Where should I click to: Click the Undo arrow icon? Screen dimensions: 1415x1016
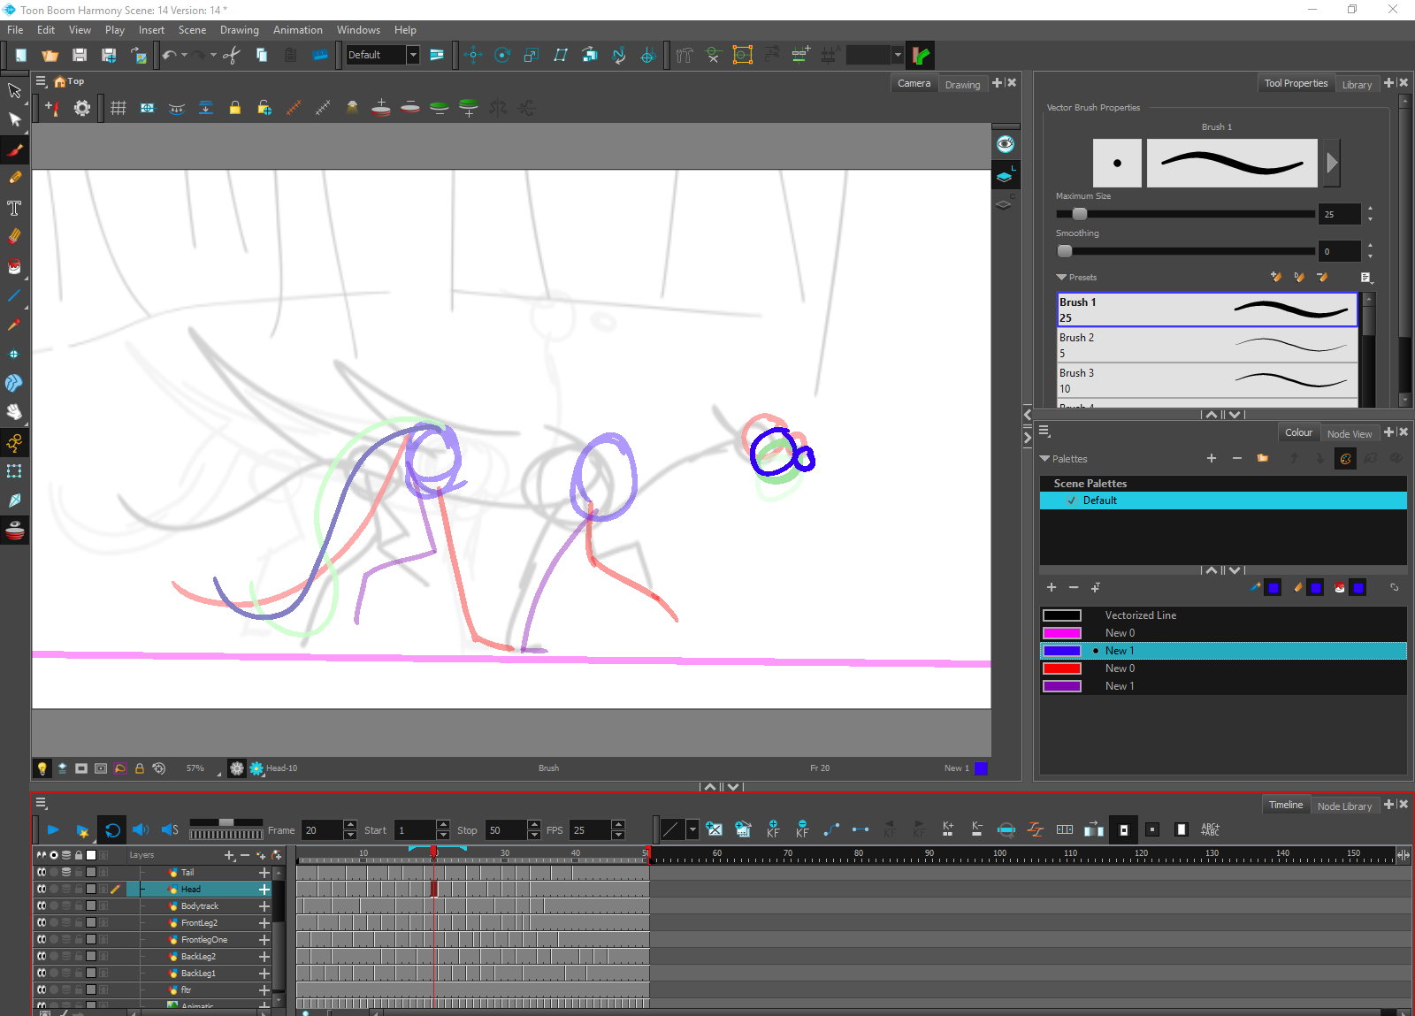pos(169,55)
